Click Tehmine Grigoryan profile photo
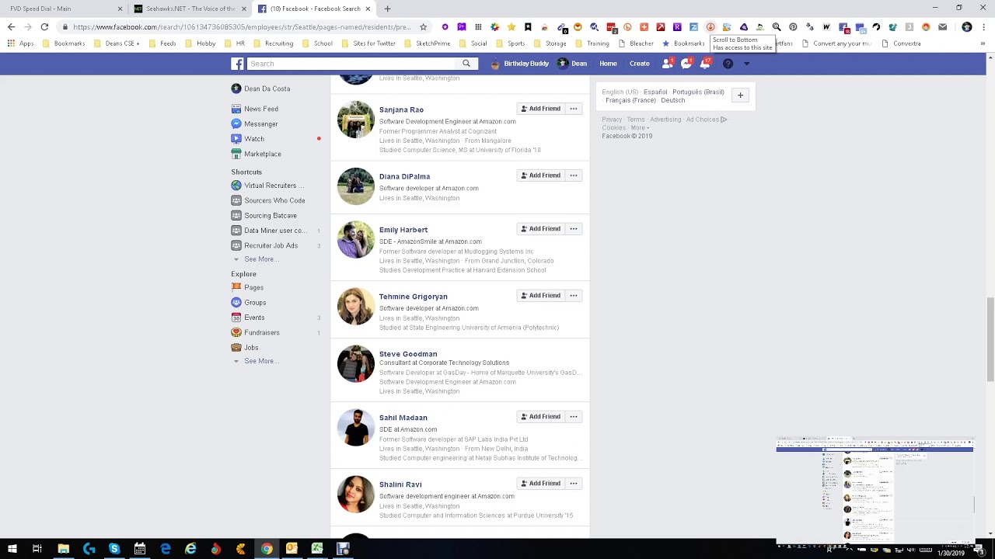The height and width of the screenshot is (559, 995). pyautogui.click(x=356, y=306)
